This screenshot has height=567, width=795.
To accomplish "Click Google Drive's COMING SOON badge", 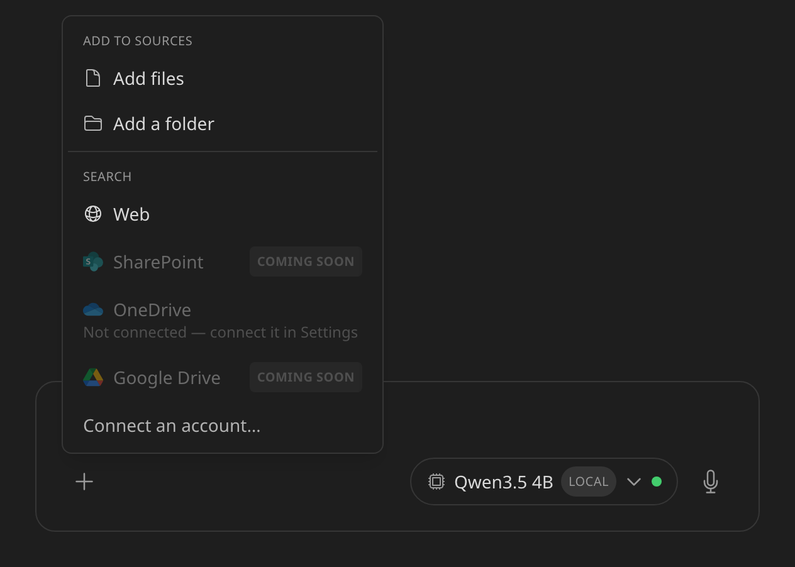I will click(x=306, y=377).
